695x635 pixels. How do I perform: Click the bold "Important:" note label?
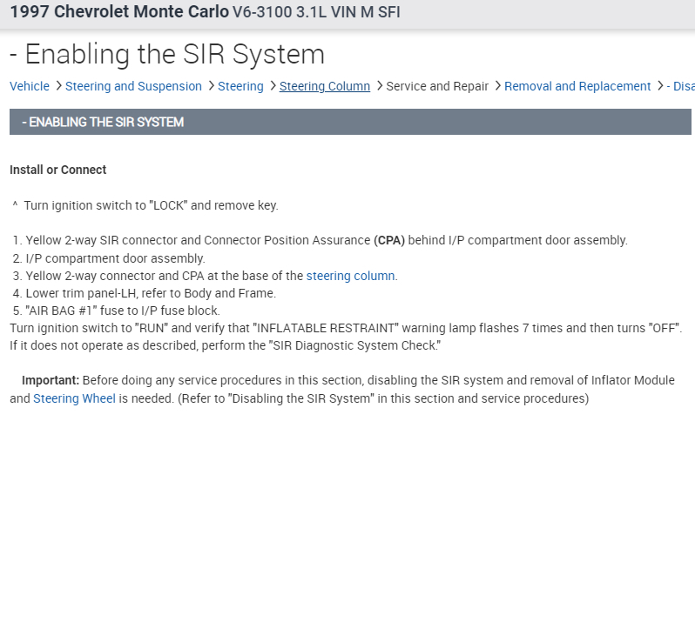pyautogui.click(x=51, y=380)
